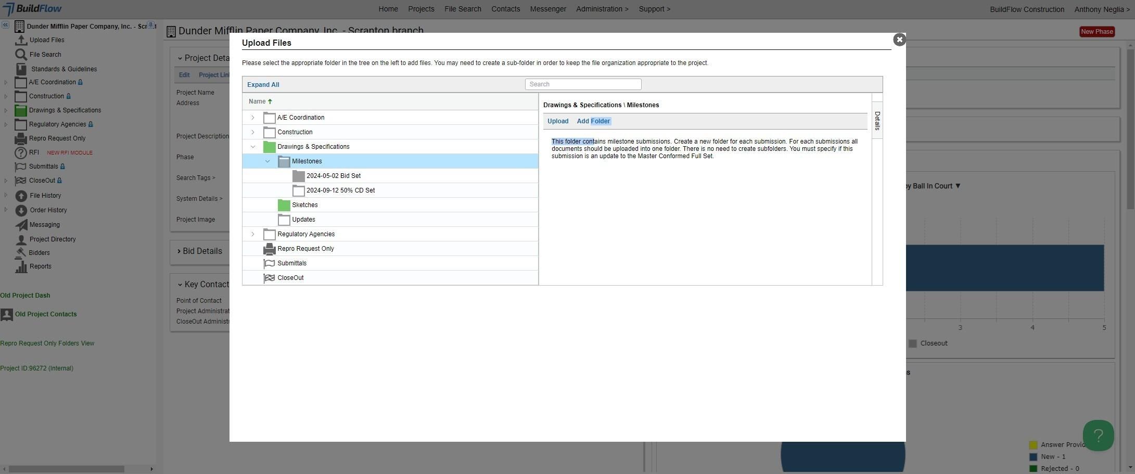Image resolution: width=1135 pixels, height=474 pixels.
Task: Click the CloseOut checkered flag icon in dialog tree
Action: [x=269, y=278]
